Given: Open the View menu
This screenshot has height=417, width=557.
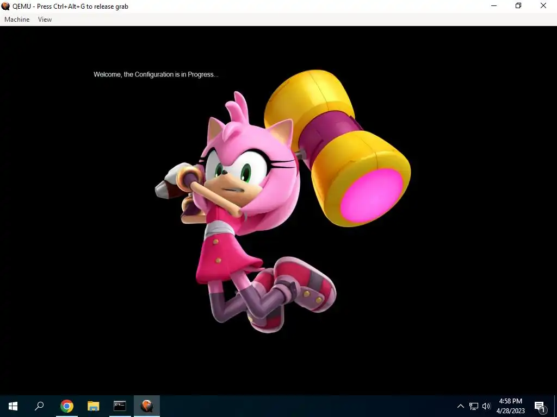Looking at the screenshot, I should (45, 20).
